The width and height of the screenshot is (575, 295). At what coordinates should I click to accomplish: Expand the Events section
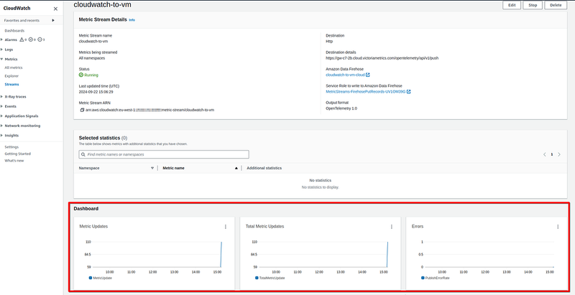(2, 106)
